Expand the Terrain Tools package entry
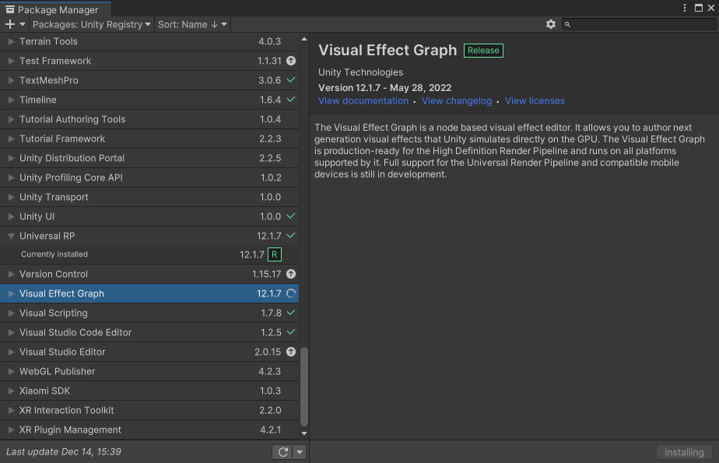719x463 pixels. [x=11, y=41]
